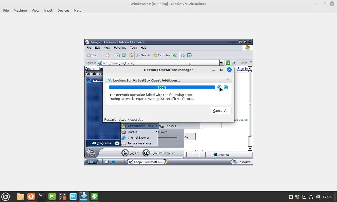The height and width of the screenshot is (202, 337).
Task: Open Internet Explorer's Tools menu
Action: (133, 48)
